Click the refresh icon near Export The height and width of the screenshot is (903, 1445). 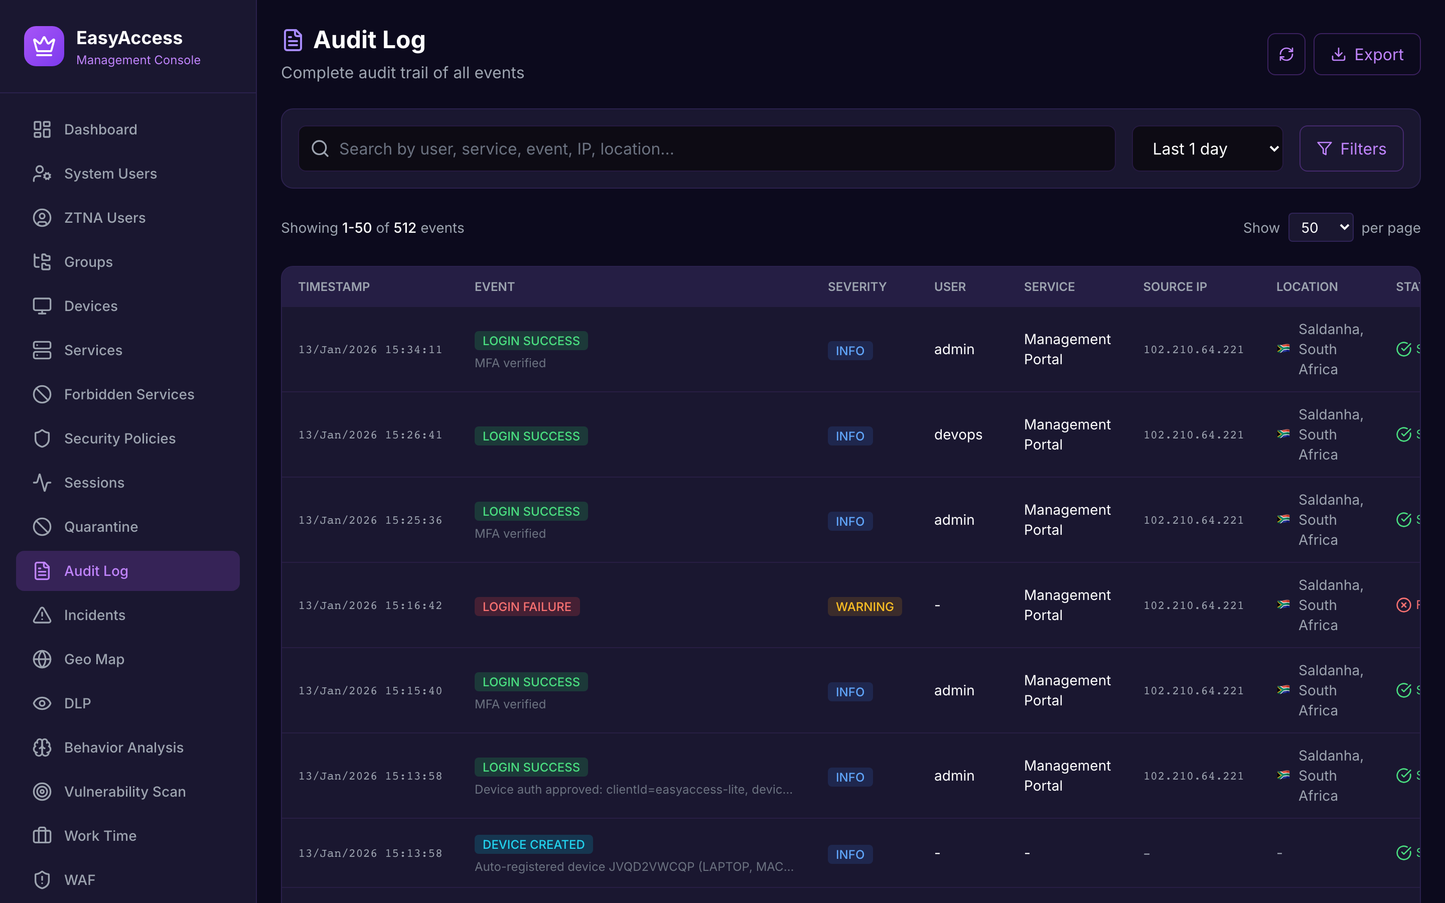coord(1286,54)
